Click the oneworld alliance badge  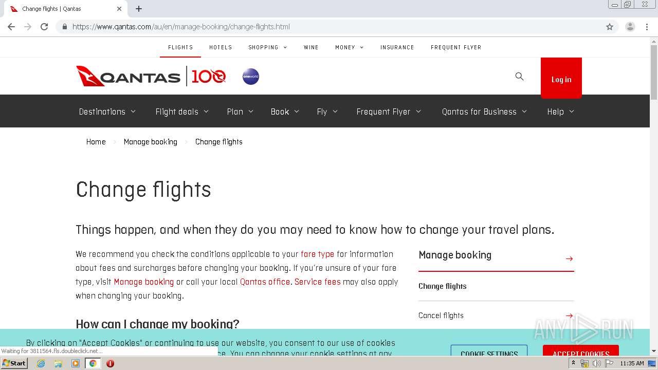click(251, 77)
